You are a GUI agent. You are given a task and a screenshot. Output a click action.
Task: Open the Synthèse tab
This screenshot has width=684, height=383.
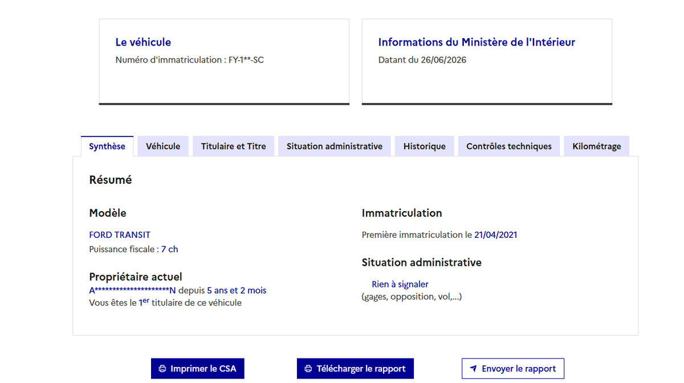pyautogui.click(x=107, y=146)
